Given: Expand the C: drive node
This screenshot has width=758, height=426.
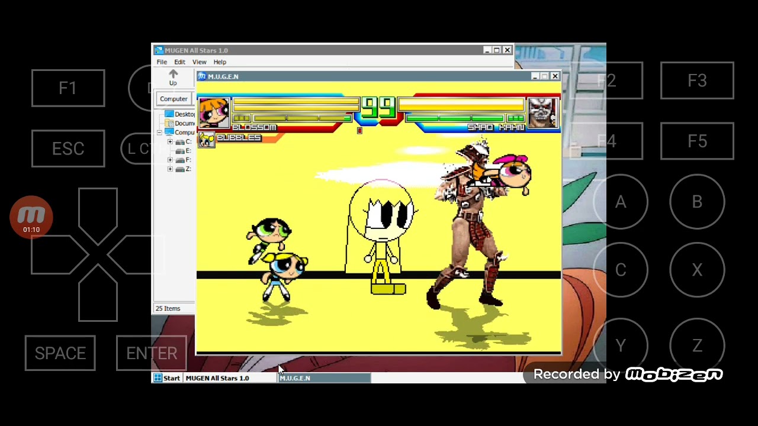Looking at the screenshot, I should tap(171, 142).
